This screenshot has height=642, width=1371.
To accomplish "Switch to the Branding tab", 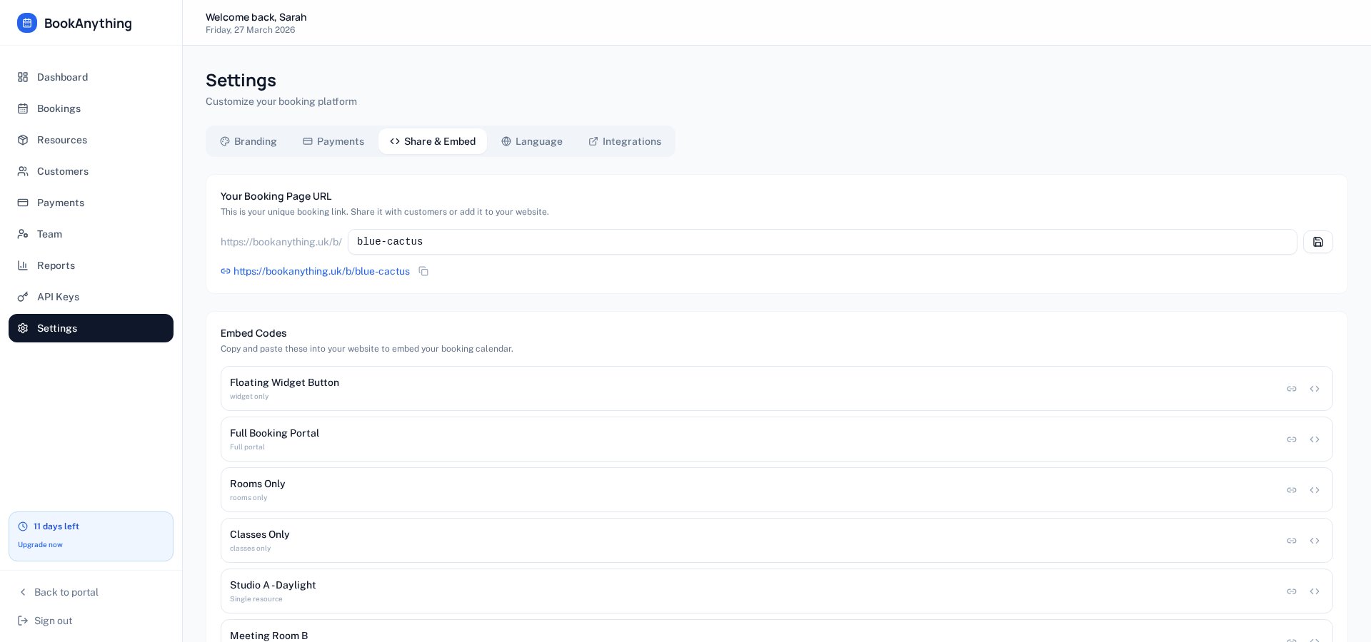I will pyautogui.click(x=248, y=141).
